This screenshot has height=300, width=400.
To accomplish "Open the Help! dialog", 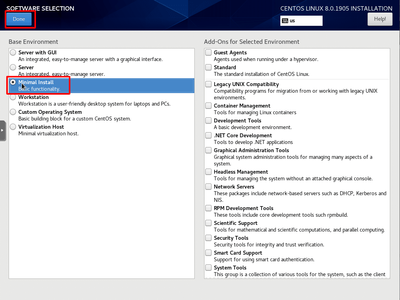I will [380, 19].
